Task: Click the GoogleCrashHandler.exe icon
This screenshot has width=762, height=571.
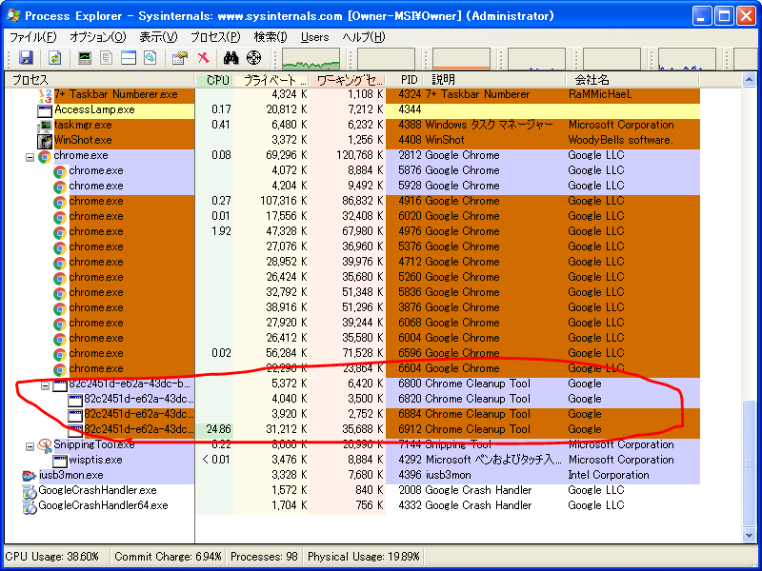Action: point(30,491)
